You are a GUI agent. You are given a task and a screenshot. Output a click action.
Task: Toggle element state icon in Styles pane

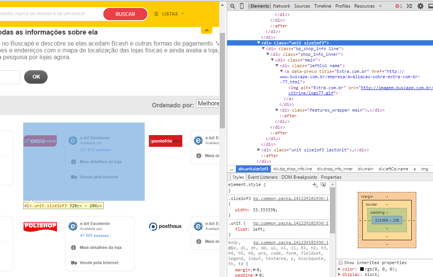tap(323, 184)
